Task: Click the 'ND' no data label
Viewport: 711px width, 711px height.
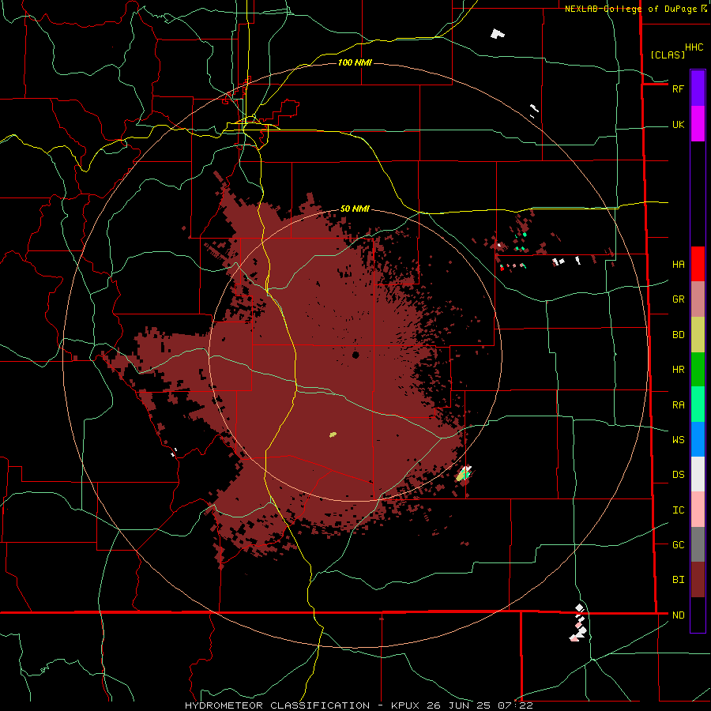Action: point(678,615)
